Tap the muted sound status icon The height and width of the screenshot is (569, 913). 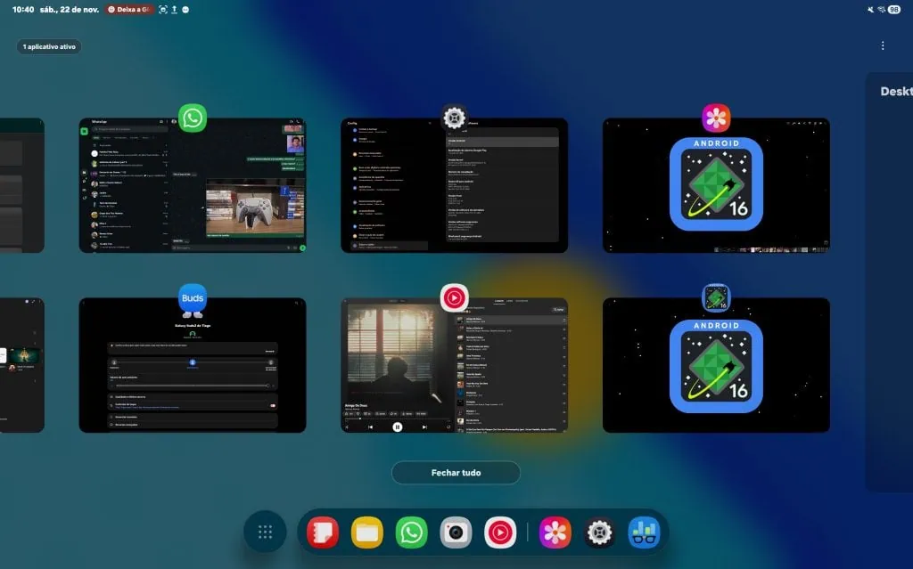[x=868, y=9]
